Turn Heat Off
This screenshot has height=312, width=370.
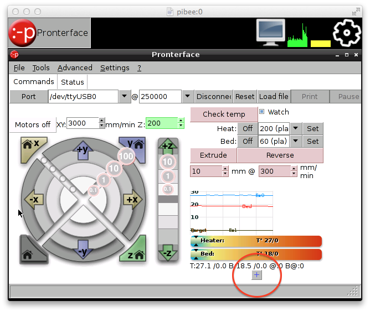[x=248, y=128]
